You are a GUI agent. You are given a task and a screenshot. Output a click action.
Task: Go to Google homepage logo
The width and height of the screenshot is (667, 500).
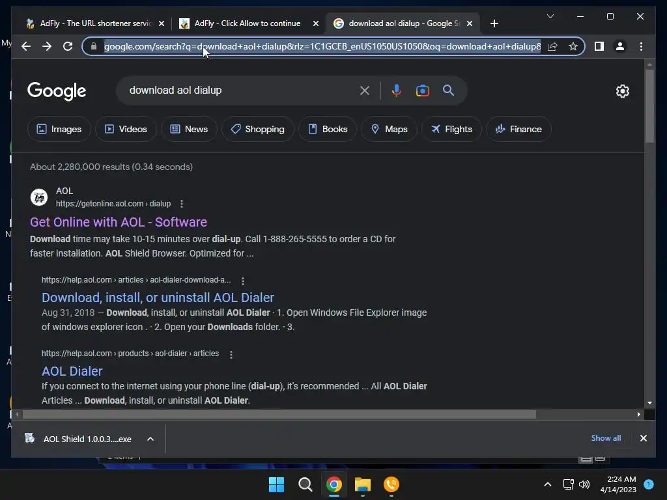[57, 91]
